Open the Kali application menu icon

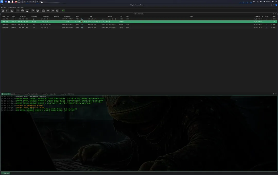(x=2, y=2)
